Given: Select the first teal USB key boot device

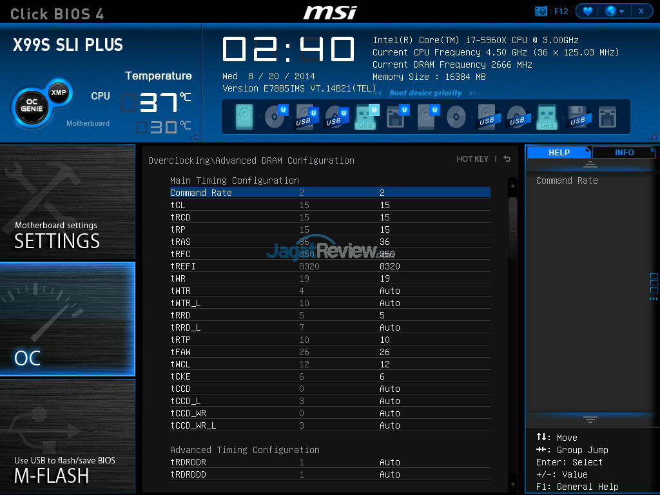Looking at the screenshot, I should pyautogui.click(x=366, y=117).
